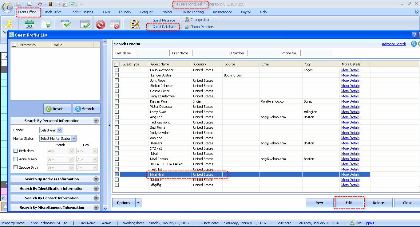
Task: Click the database icon in quick access toolbar
Action: click(x=18, y=4)
